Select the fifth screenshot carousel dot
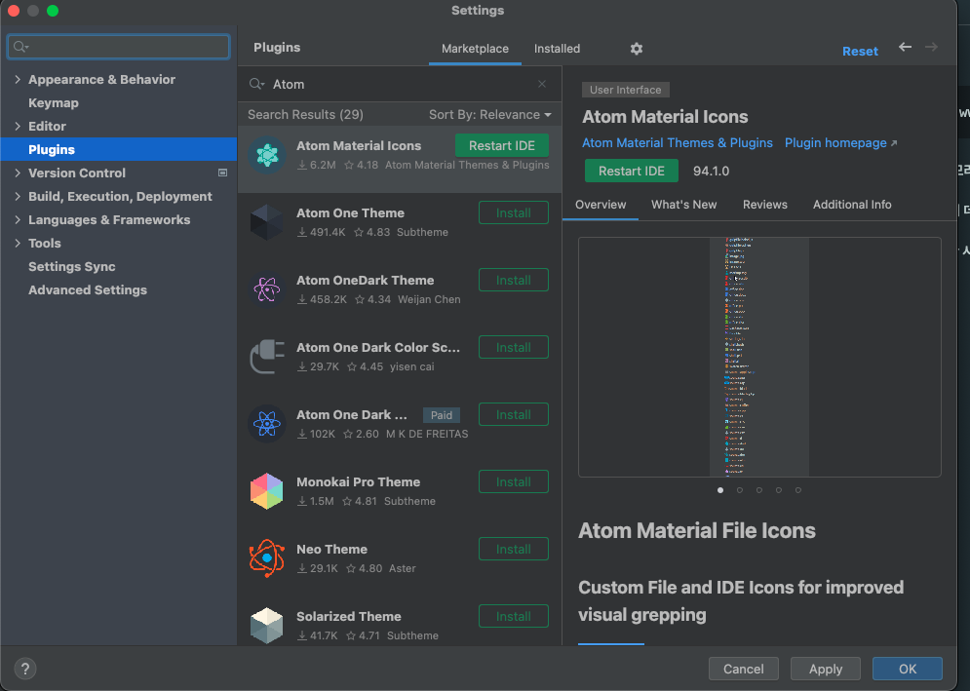970x691 pixels. (x=798, y=490)
